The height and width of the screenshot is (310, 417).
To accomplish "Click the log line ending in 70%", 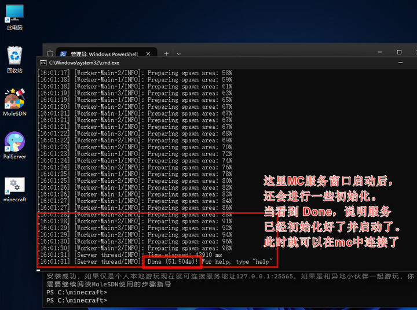I will click(134, 147).
